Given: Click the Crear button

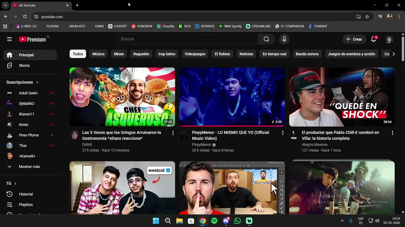Looking at the screenshot, I should [354, 39].
